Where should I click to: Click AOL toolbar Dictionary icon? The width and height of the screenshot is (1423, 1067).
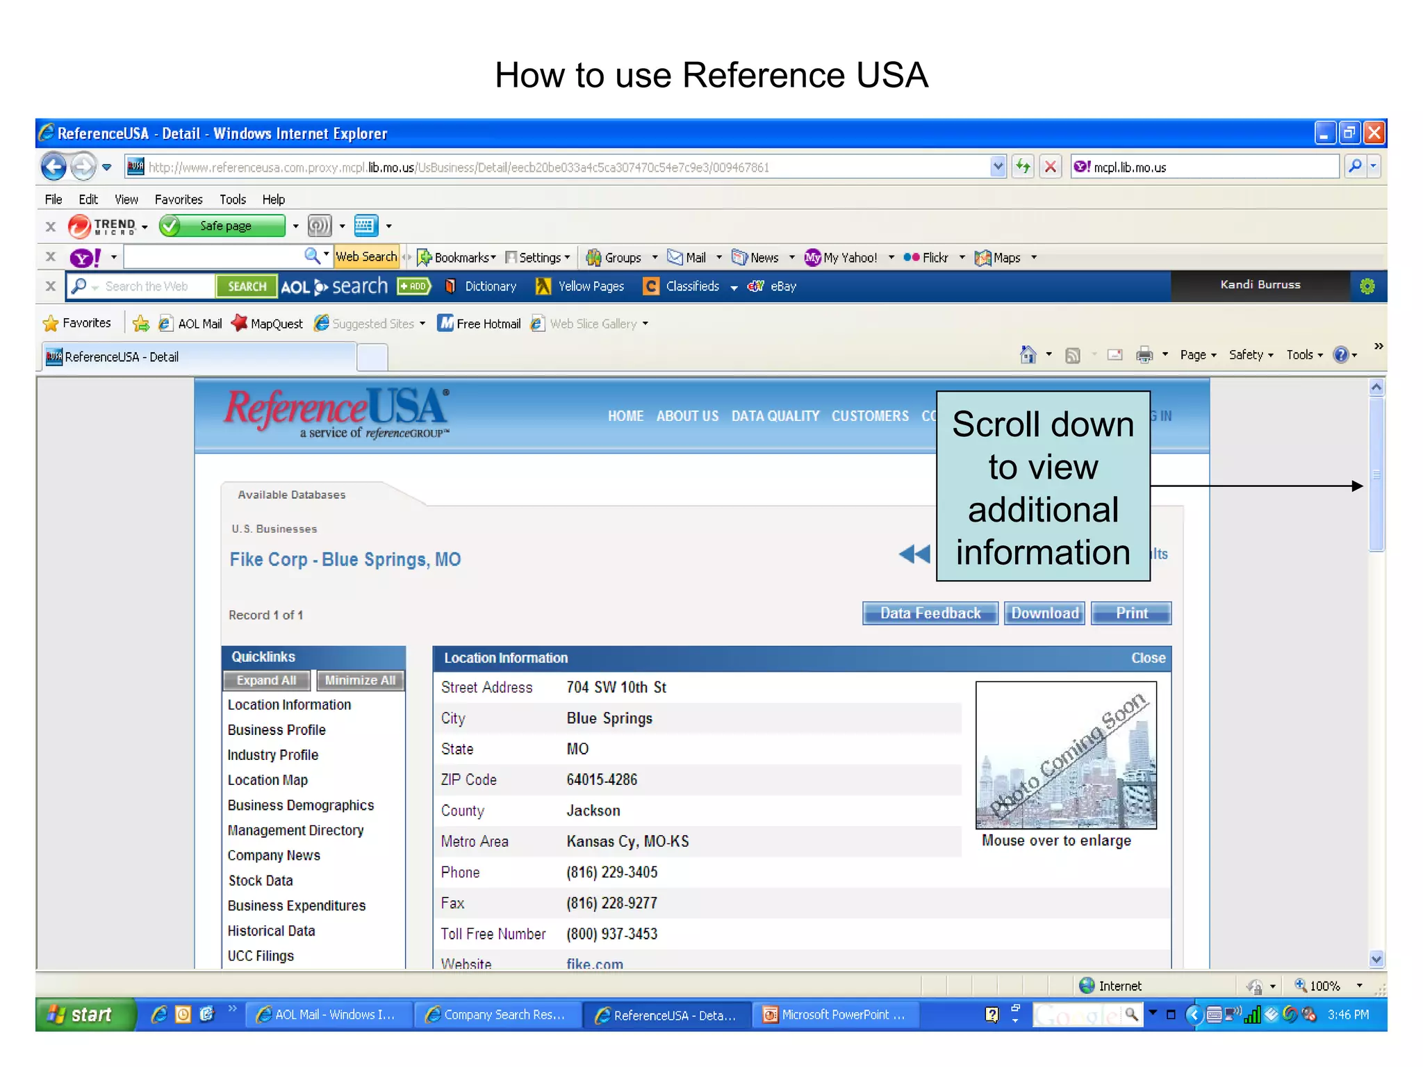pos(450,286)
